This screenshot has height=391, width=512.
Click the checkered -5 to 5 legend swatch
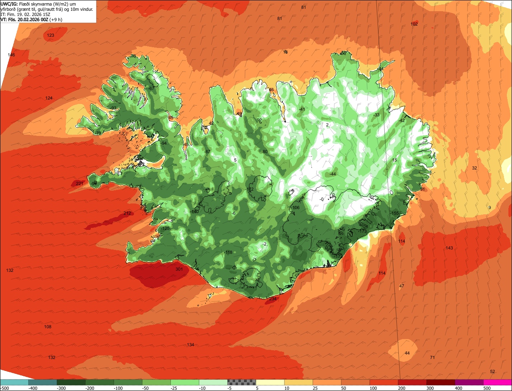pyautogui.click(x=242, y=382)
